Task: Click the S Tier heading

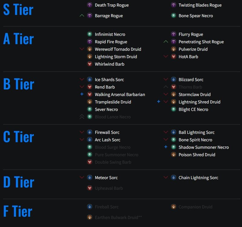Action: (x=18, y=10)
